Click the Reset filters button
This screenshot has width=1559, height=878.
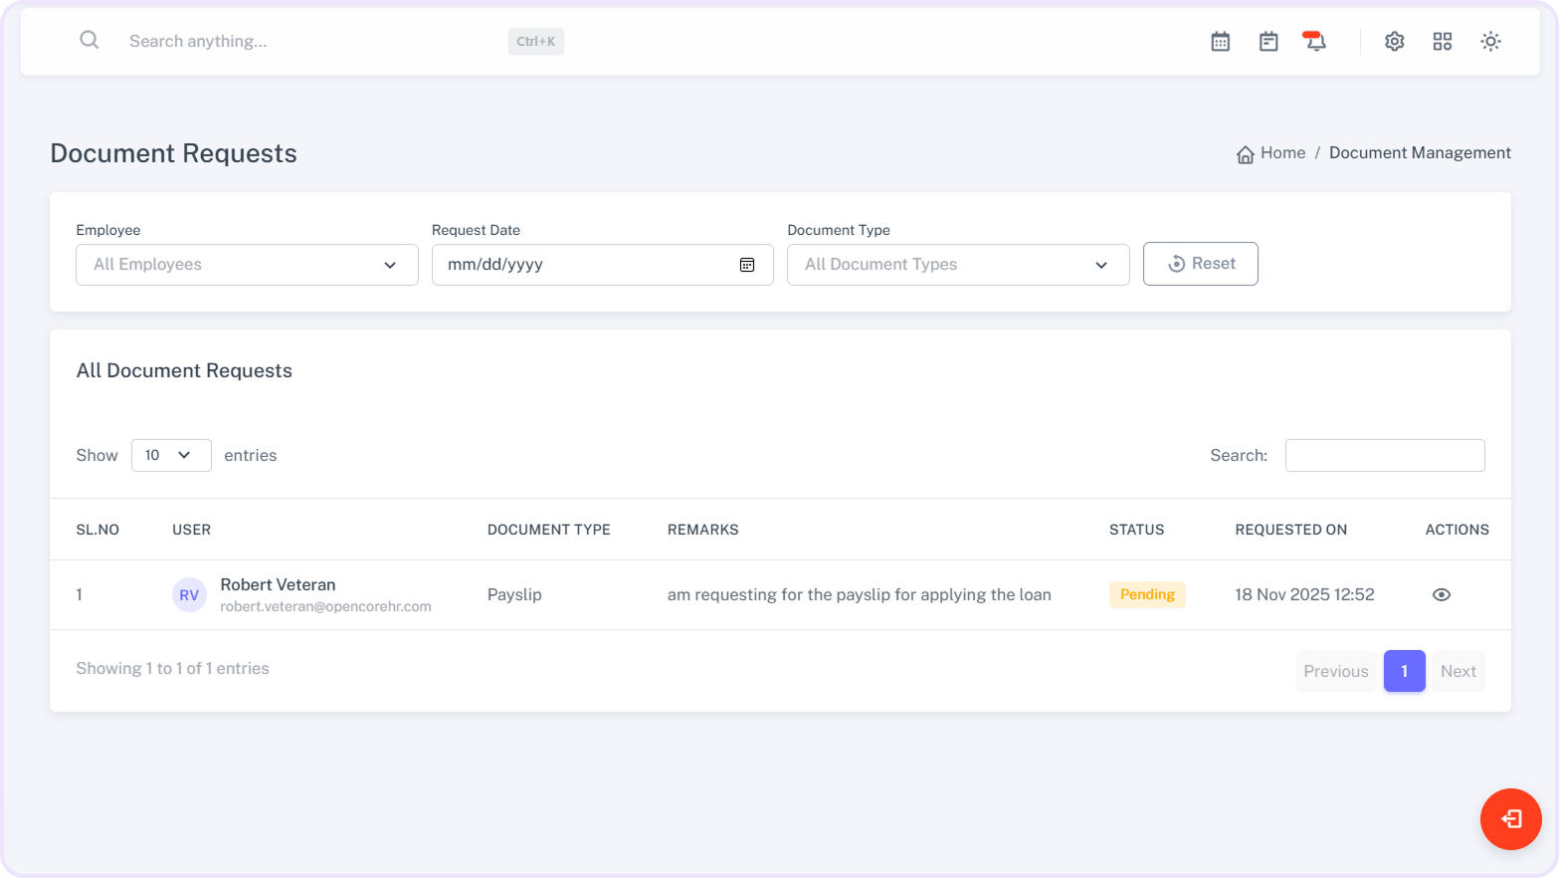coord(1200,264)
